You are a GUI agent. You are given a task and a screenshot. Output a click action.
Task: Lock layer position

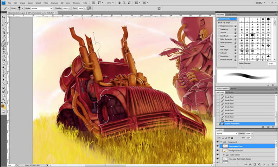[229, 138]
